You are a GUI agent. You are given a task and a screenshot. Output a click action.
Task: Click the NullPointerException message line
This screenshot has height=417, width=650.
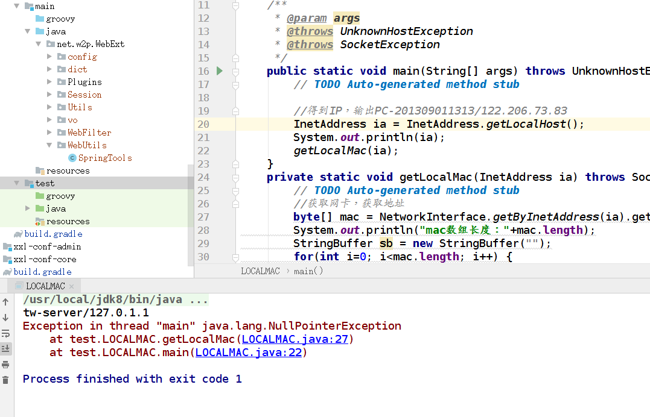(212, 326)
